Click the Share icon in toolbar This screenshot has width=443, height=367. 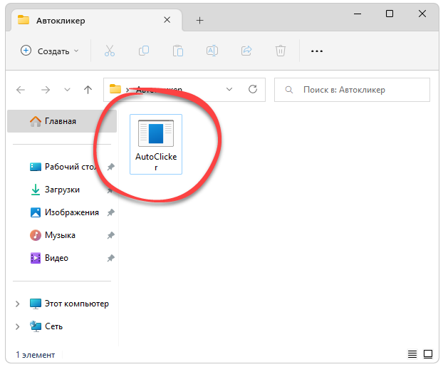coord(246,51)
